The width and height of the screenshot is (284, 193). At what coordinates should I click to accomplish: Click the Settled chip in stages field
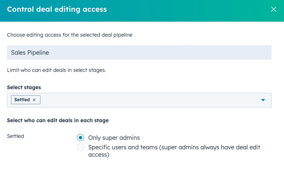22,100
